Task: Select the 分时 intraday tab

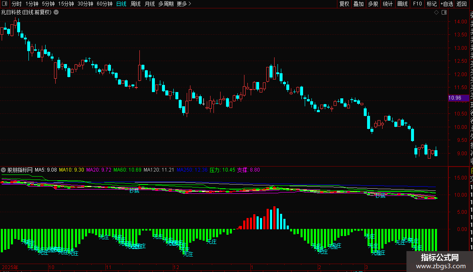Action: [x=17, y=4]
